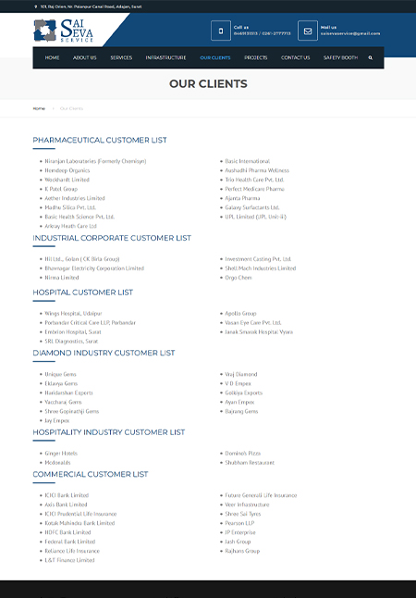Click the phone icon beside Call us

[221, 31]
